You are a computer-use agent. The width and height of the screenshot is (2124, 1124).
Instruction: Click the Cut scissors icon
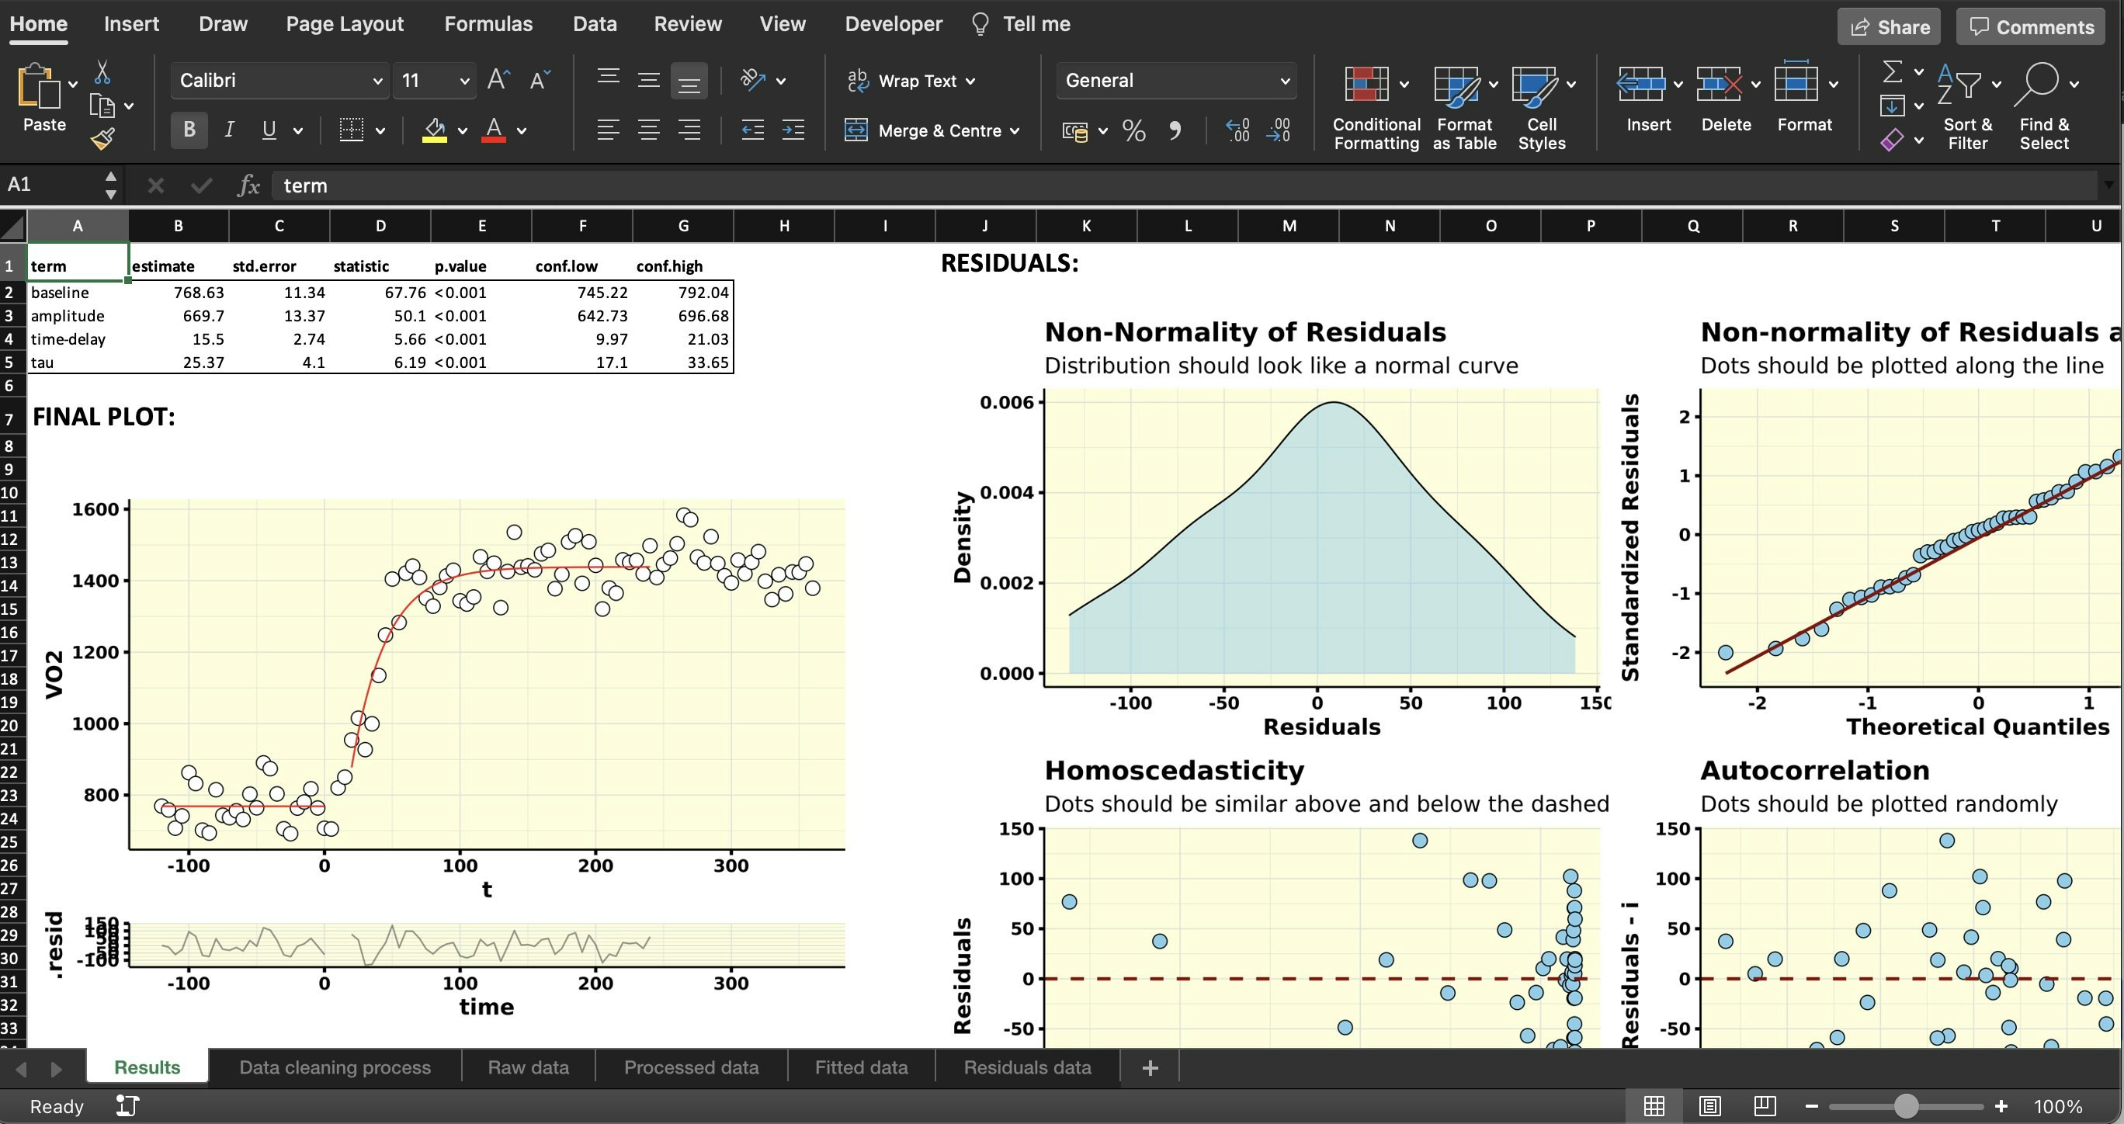[102, 72]
